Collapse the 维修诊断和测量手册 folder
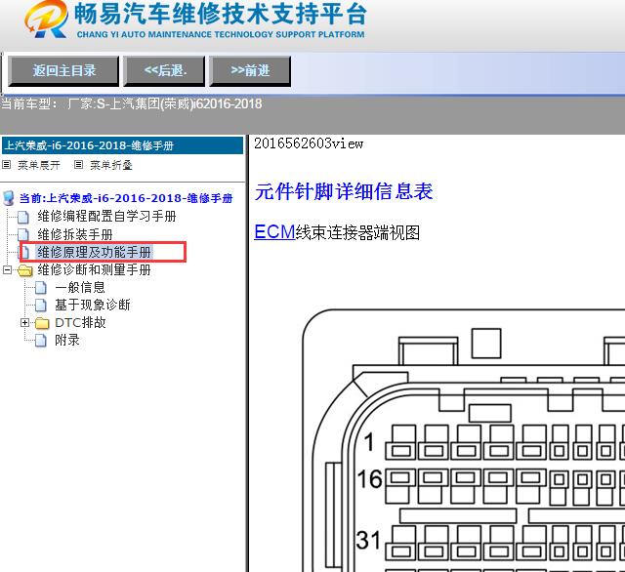The image size is (625, 572). [7, 270]
